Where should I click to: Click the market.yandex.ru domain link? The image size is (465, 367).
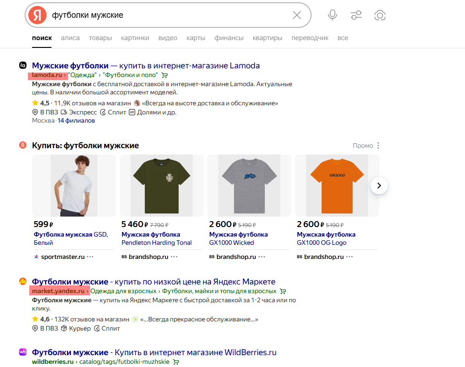[58, 291]
